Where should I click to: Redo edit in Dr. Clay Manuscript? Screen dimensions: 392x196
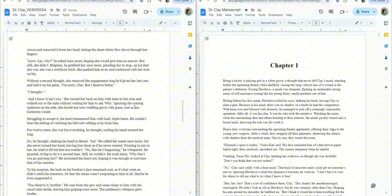218,23
